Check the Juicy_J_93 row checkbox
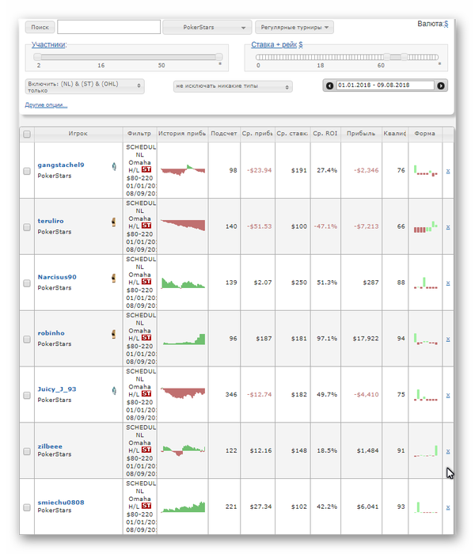This screenshot has width=475, height=554. coord(27,396)
